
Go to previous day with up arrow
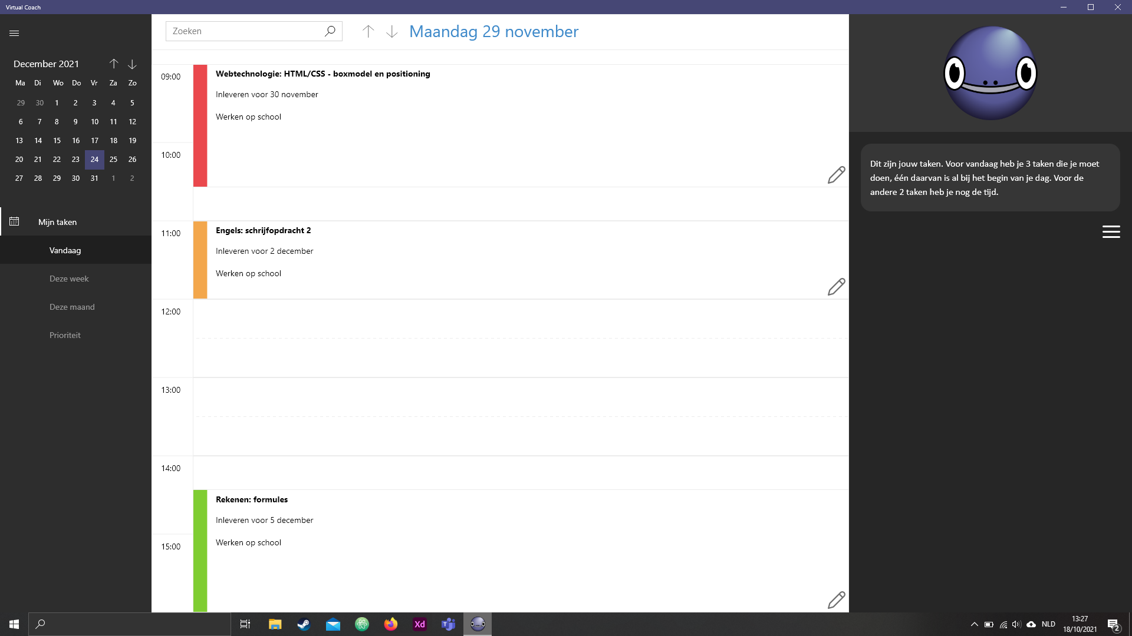[x=368, y=31]
